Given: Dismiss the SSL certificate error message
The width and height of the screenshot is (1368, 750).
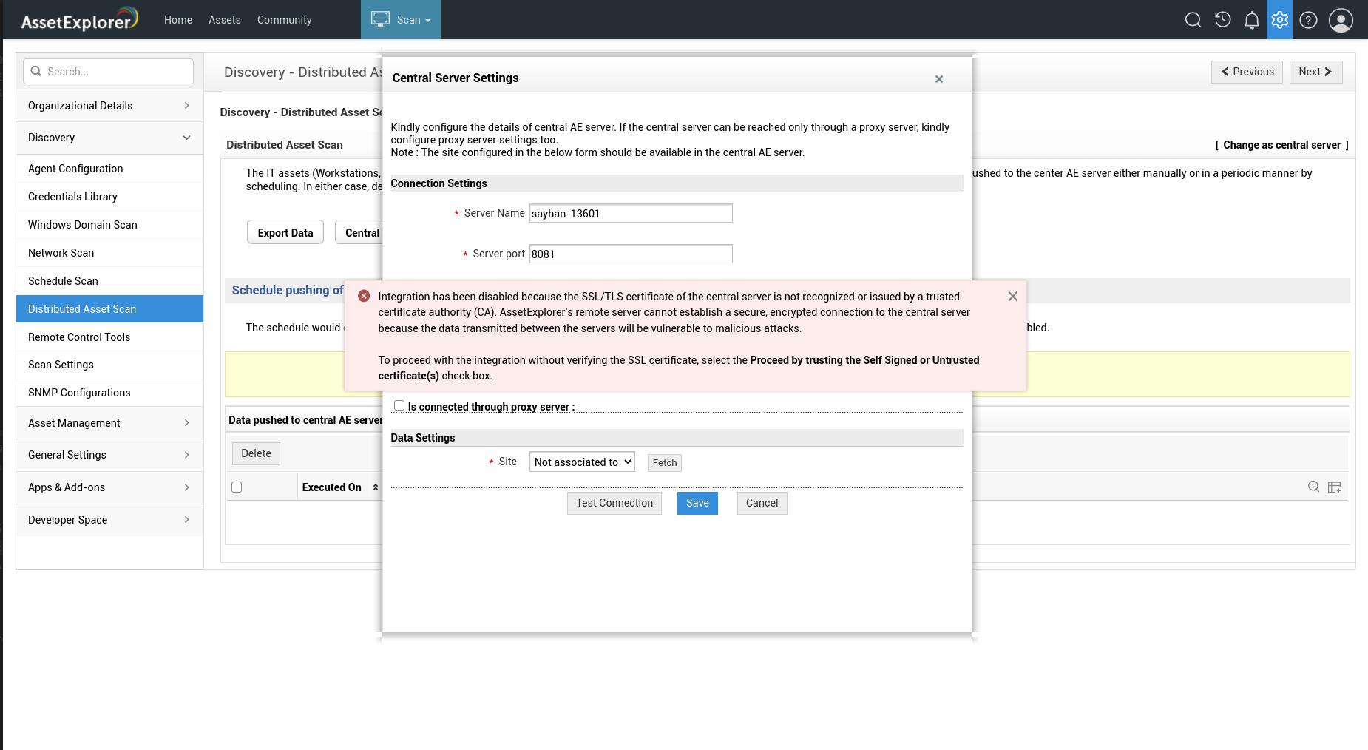Looking at the screenshot, I should [x=1012, y=296].
